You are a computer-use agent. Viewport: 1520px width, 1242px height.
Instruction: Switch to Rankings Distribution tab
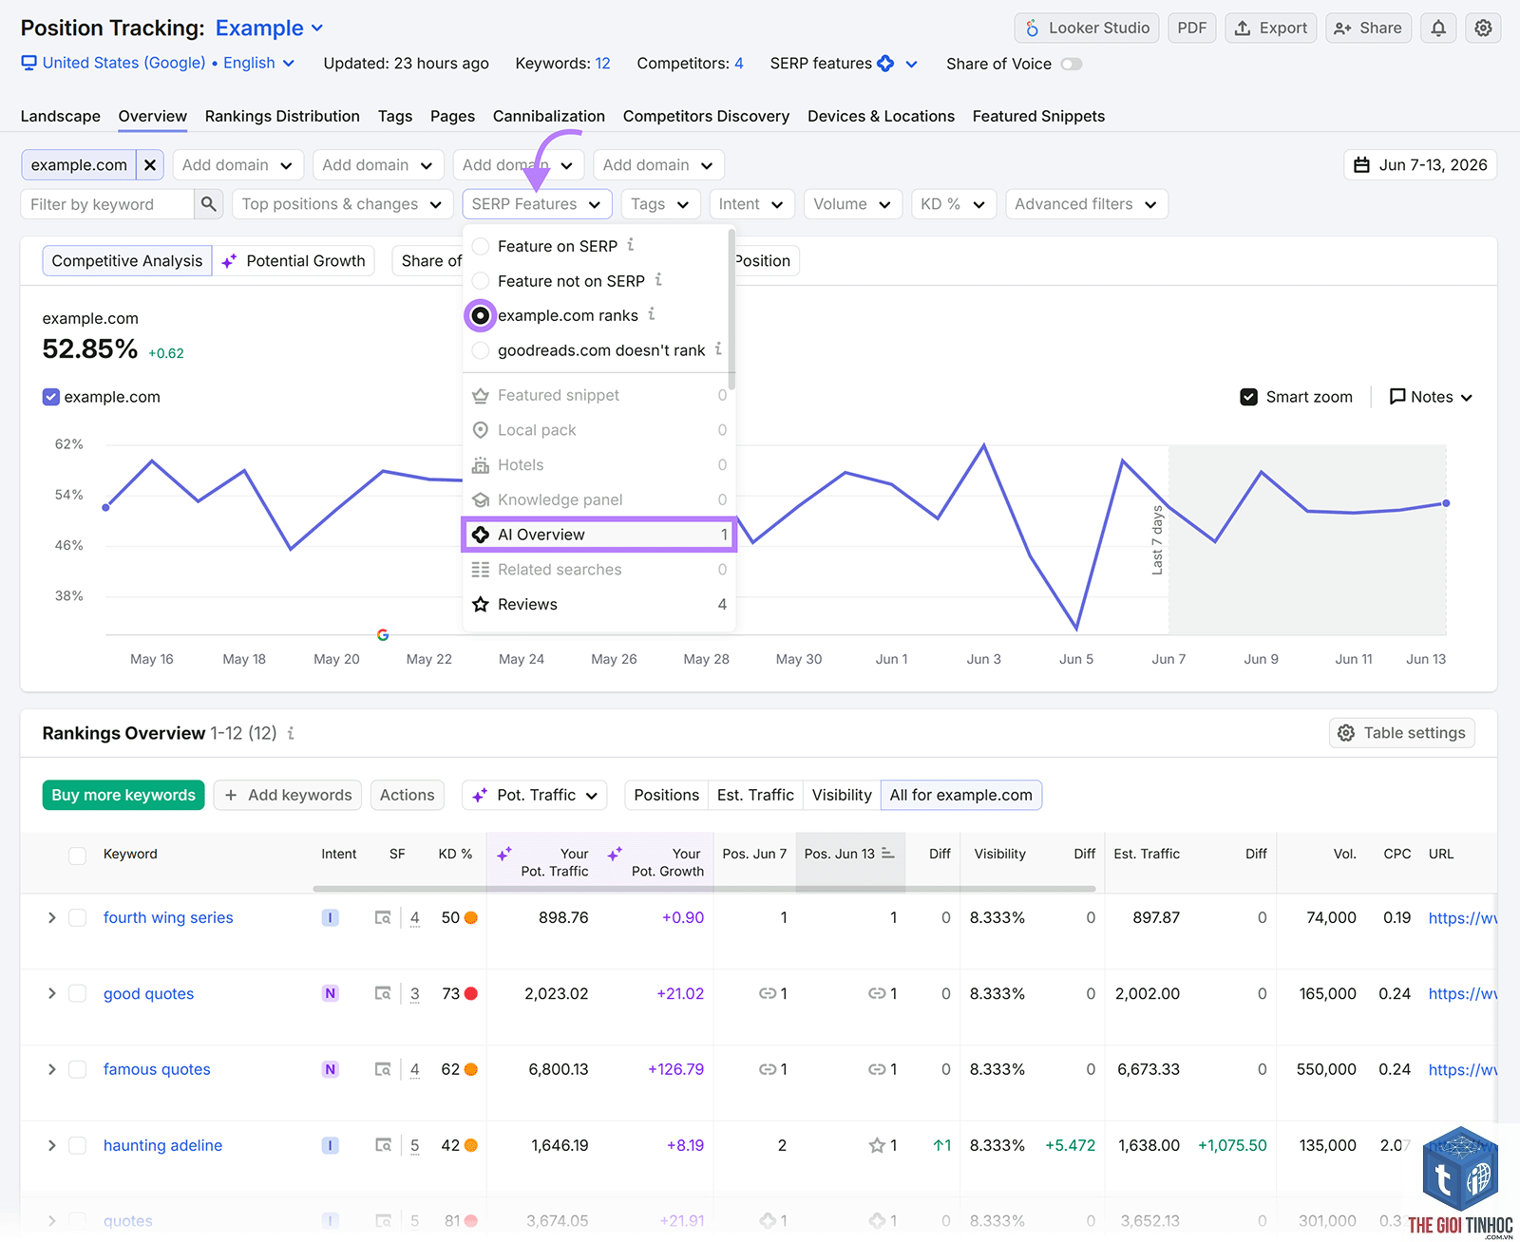282,116
